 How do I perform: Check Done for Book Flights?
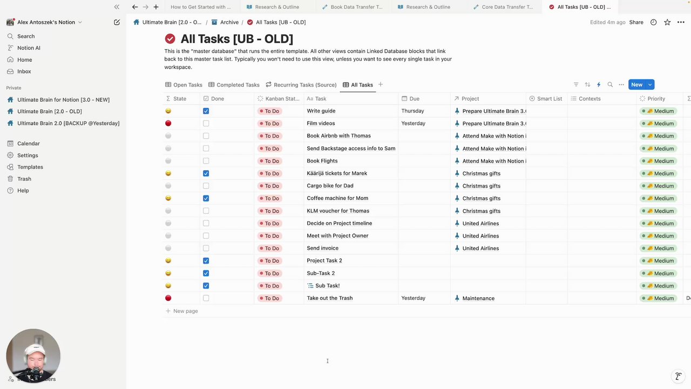tap(206, 161)
